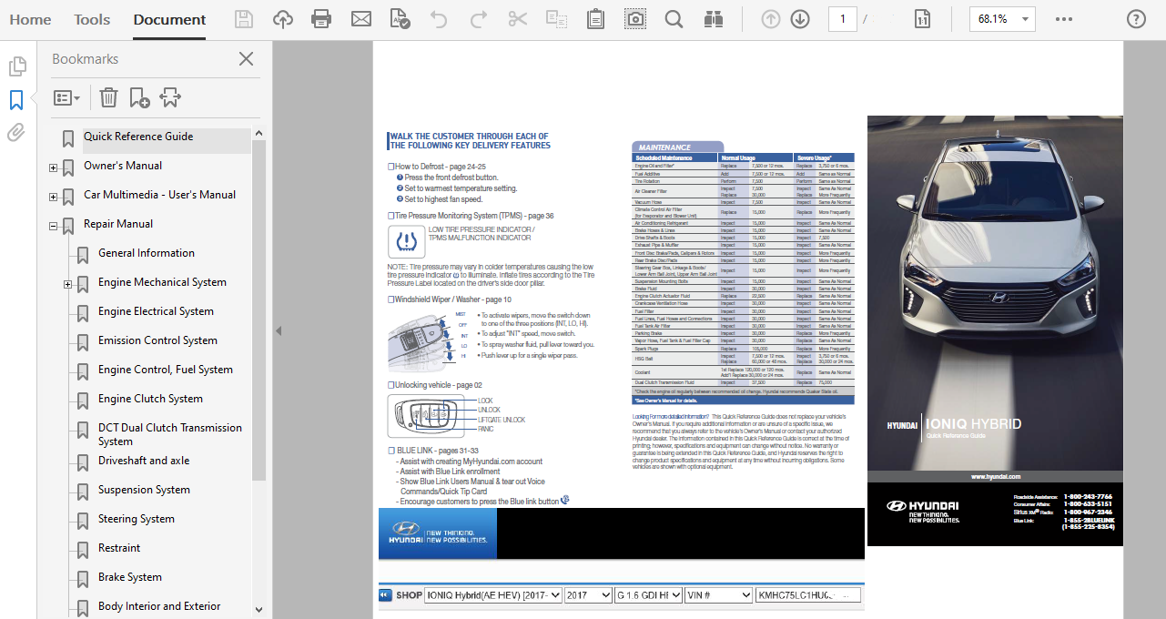Open the Home tab
This screenshot has height=619, width=1166.
pyautogui.click(x=30, y=18)
